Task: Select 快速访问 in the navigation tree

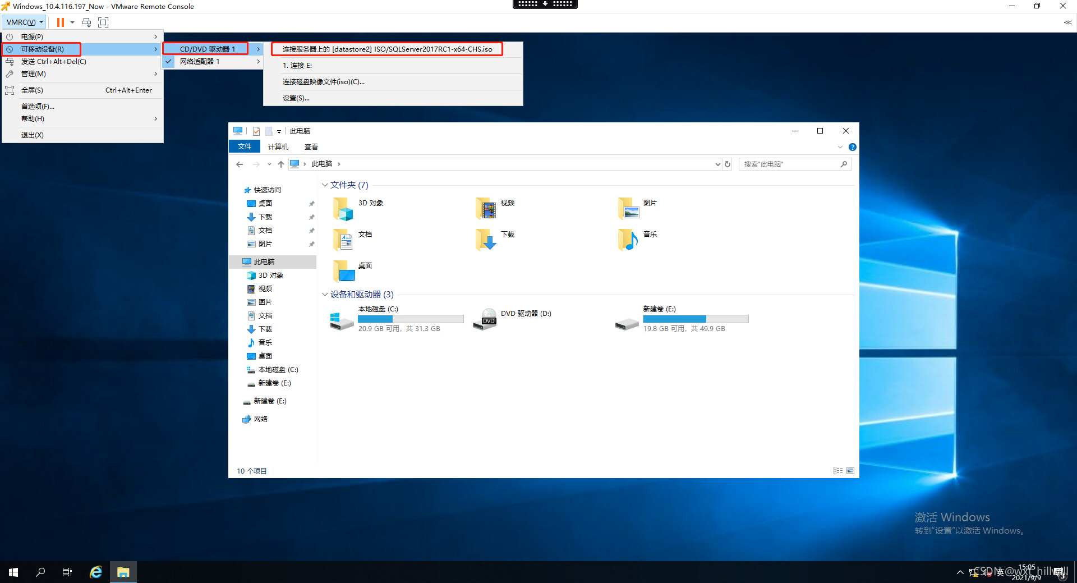Action: 268,190
